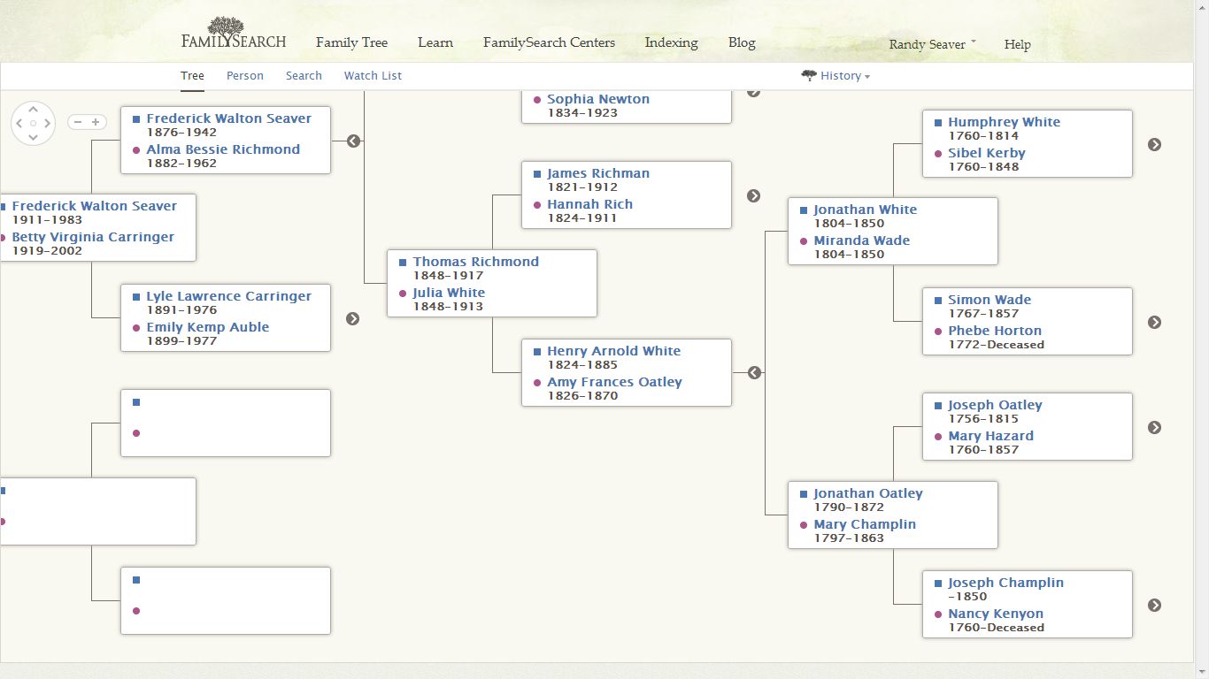Switch to the Person tab
The image size is (1209, 679).
pyautogui.click(x=245, y=75)
